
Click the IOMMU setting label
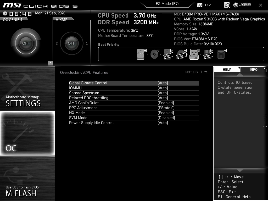(x=75, y=88)
